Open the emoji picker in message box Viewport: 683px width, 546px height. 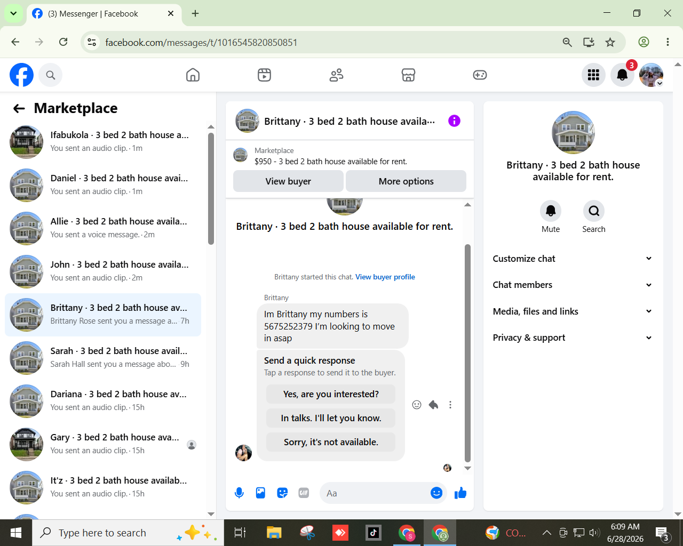(436, 493)
